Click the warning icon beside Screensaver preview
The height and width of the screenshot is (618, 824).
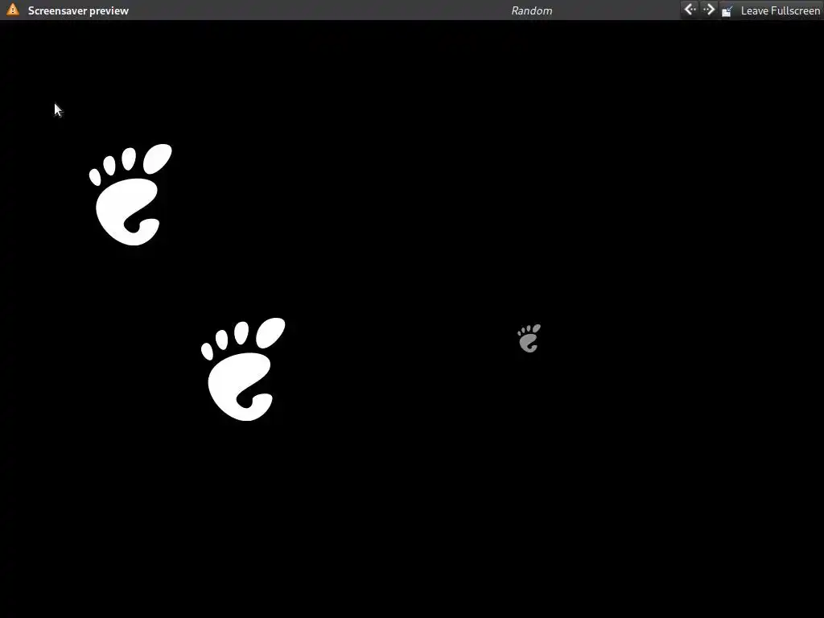[x=13, y=10]
